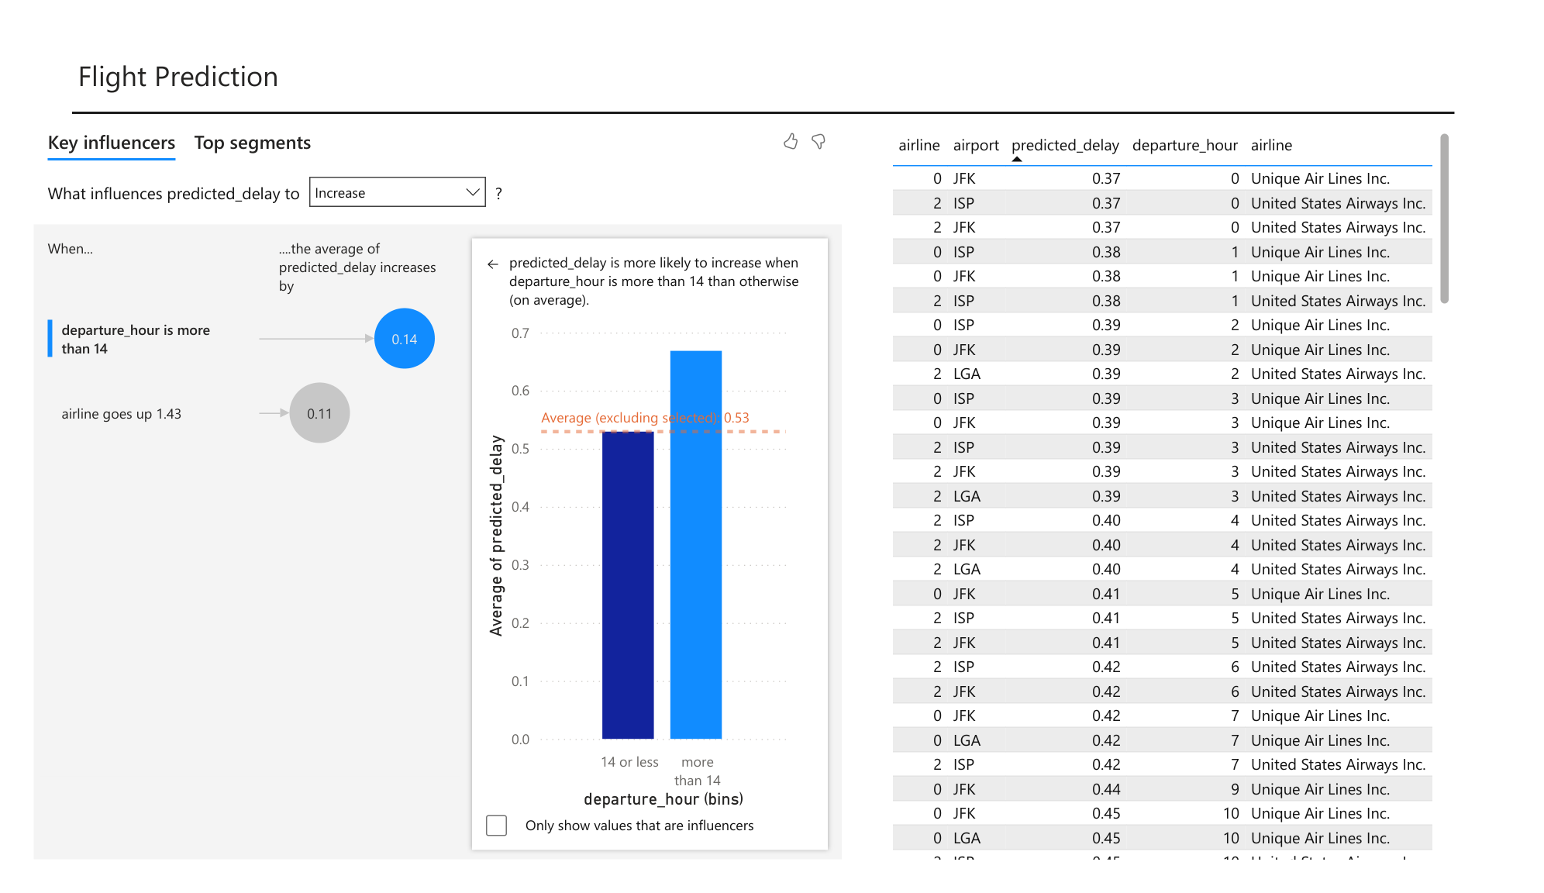Select 'departure_hour is more than 14' influencer
1544x893 pixels.
[136, 340]
